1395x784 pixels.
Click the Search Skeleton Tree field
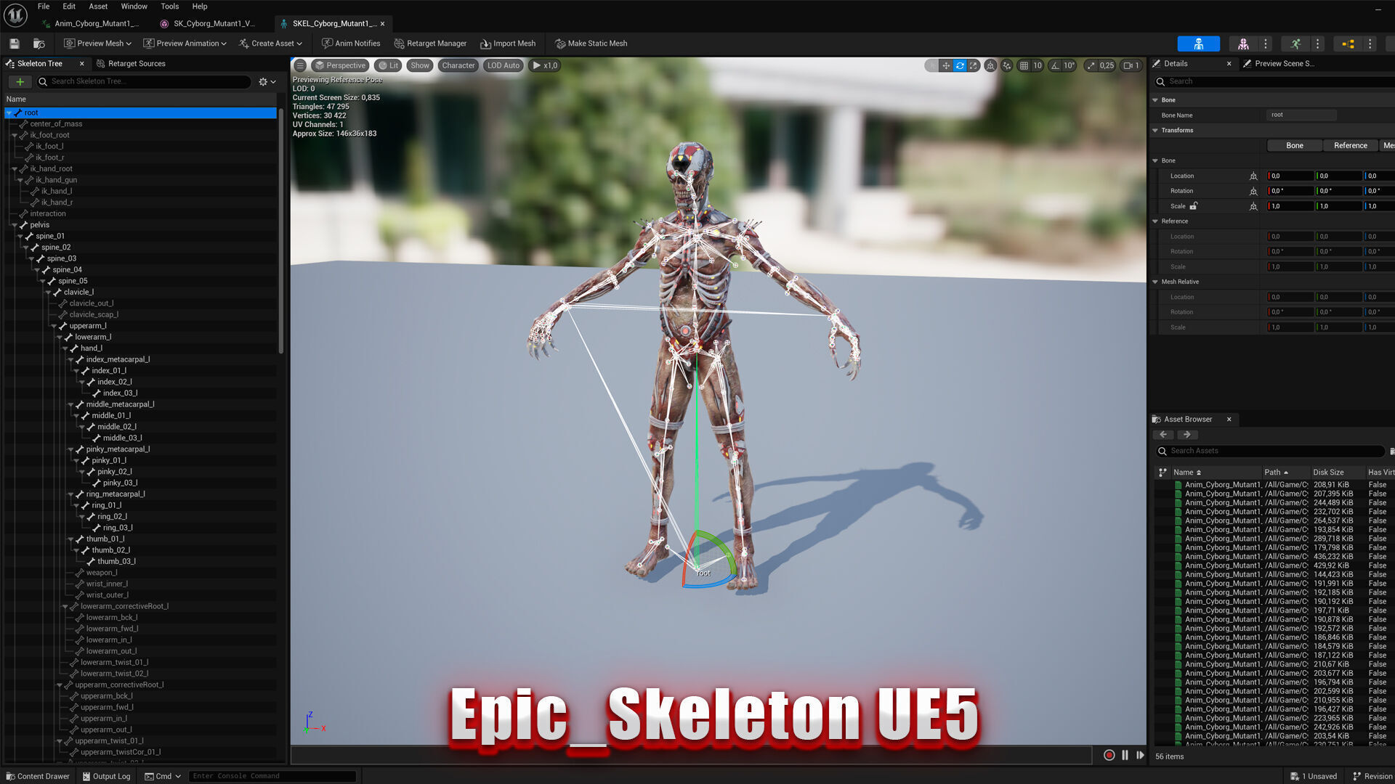145,81
